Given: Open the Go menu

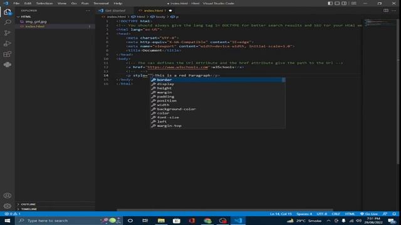Looking at the screenshot, I should pos(74,3).
